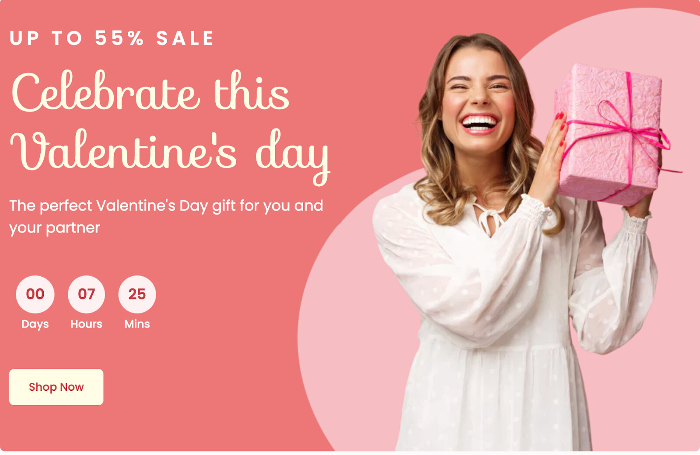
Task: Click the 'your partner' text line
Action: pyautogui.click(x=55, y=228)
